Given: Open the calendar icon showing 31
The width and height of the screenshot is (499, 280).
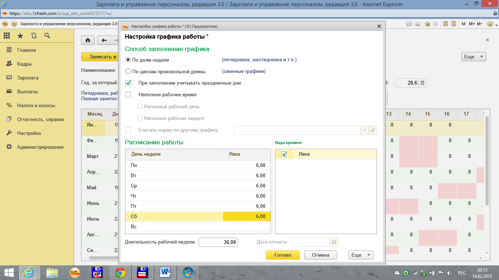Looking at the screenshot, I should 453,24.
